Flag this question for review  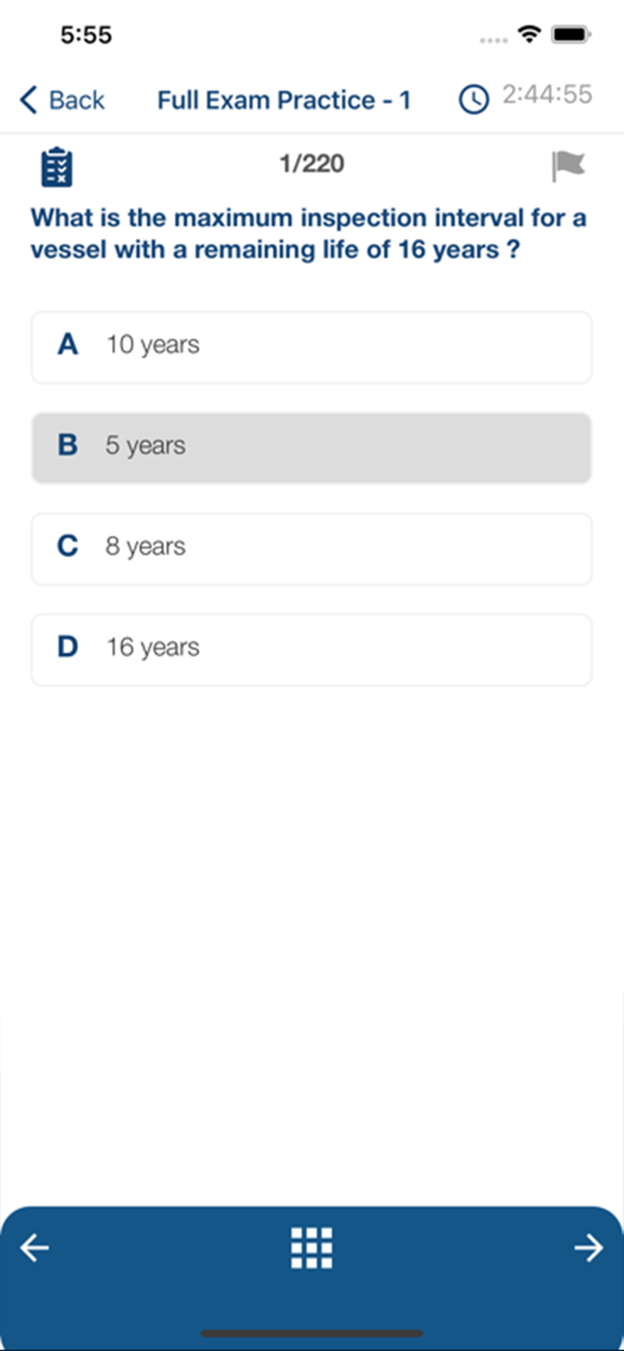(x=567, y=166)
